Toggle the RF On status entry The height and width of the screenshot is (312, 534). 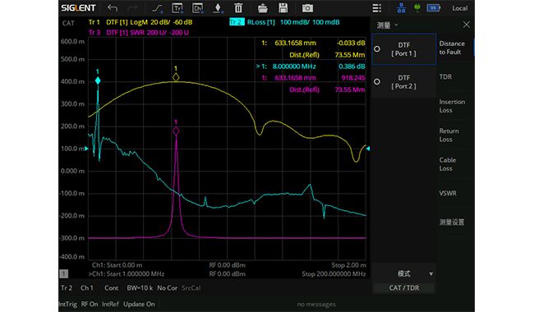tap(90, 304)
